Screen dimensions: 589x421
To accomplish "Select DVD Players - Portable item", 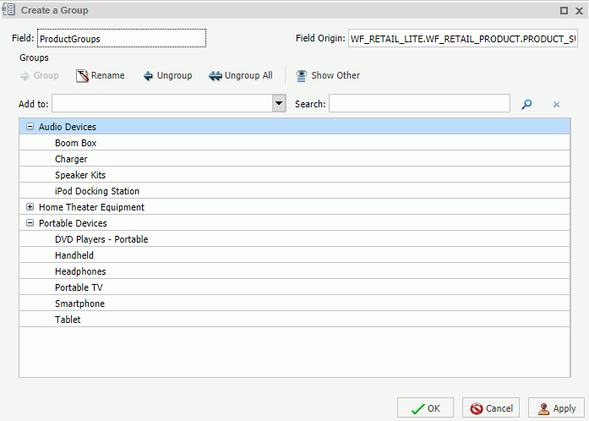I will (x=294, y=239).
